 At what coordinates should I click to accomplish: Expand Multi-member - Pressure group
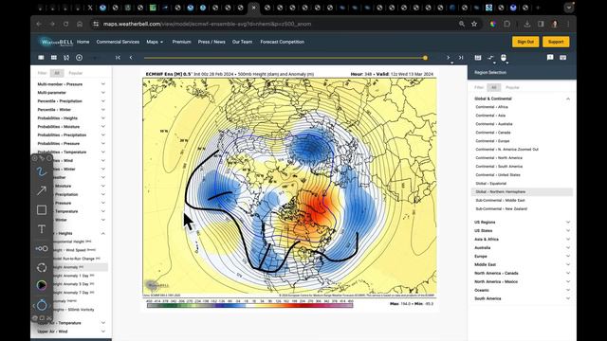click(71, 84)
